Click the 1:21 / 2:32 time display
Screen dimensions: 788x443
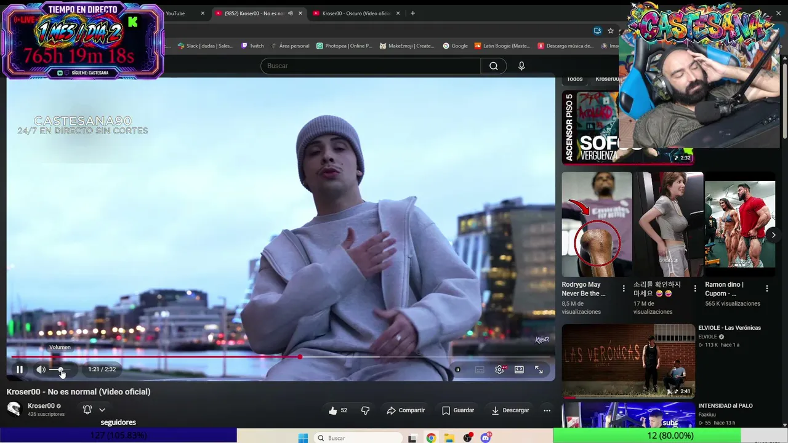pyautogui.click(x=102, y=369)
